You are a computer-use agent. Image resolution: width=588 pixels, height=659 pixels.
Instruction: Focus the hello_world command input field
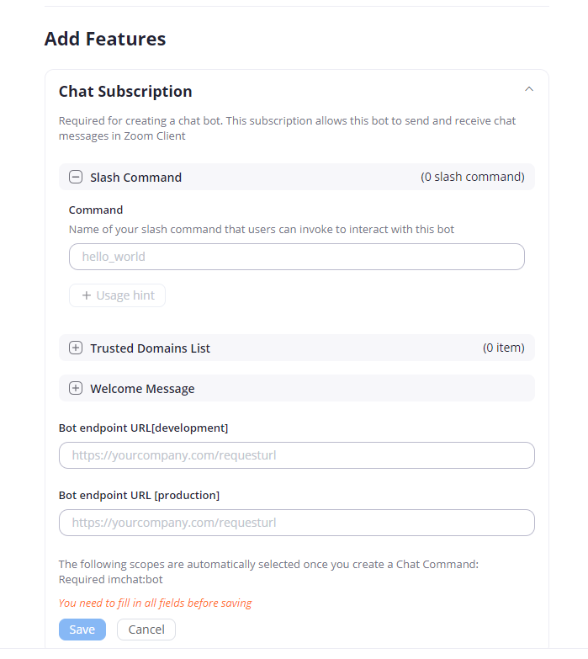(x=296, y=257)
